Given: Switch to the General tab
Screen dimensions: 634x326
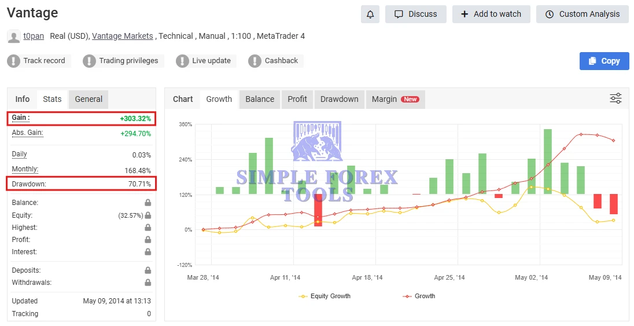Looking at the screenshot, I should (x=89, y=99).
